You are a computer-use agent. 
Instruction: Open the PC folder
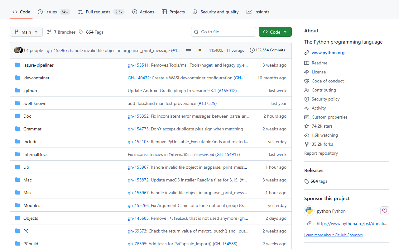26,231
